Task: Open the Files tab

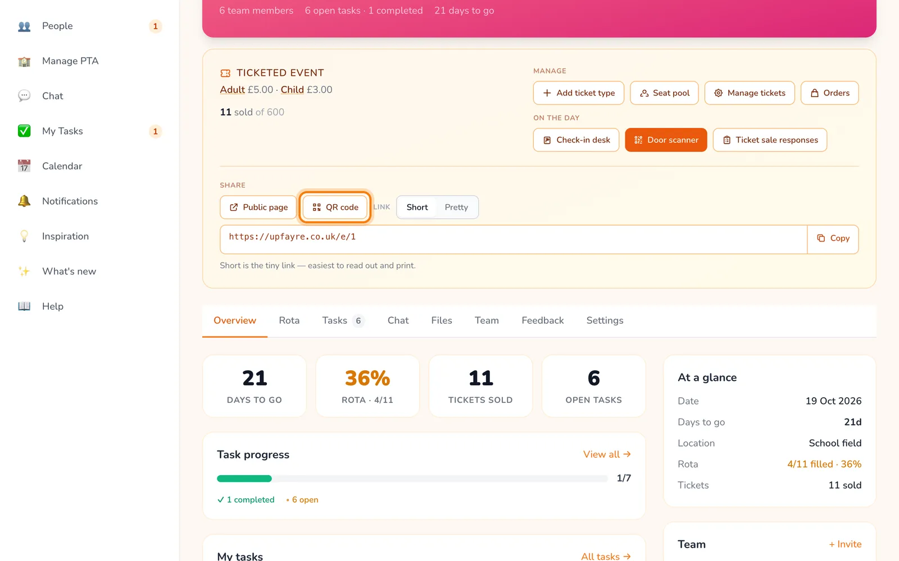Action: point(442,321)
